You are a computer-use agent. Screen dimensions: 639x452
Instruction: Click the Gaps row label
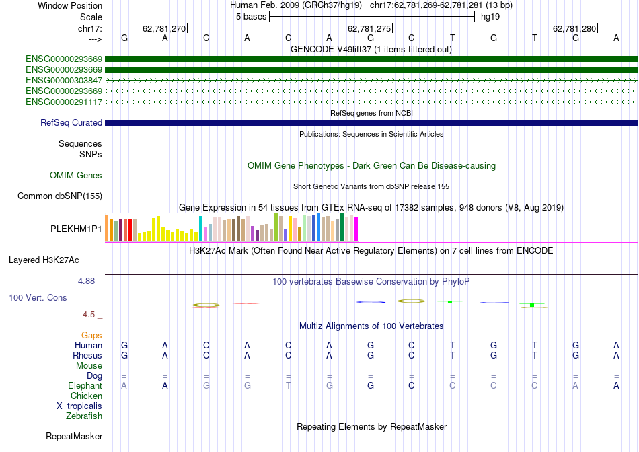coord(91,335)
